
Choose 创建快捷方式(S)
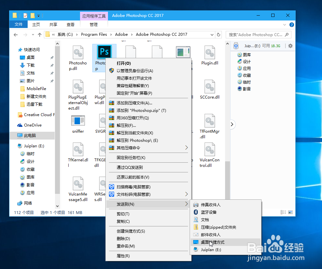tap(148, 231)
